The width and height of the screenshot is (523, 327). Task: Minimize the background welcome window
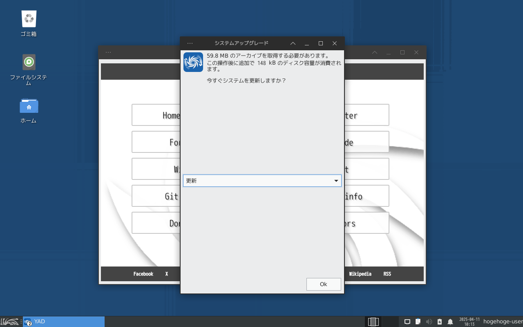(389, 52)
